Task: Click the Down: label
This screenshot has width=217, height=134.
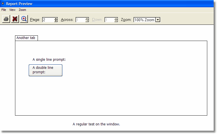Action: click(x=97, y=20)
